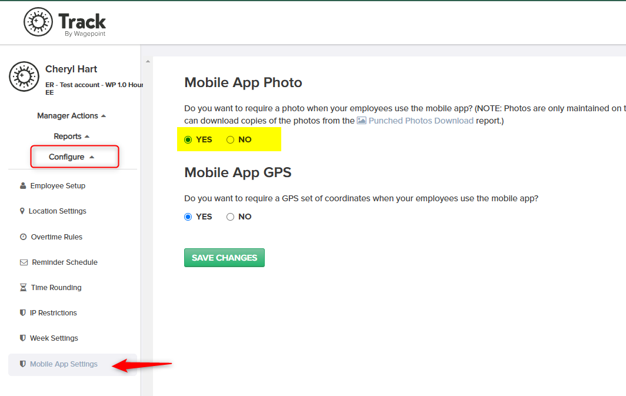Collapse the Configure menu section
The image size is (626, 396).
[71, 157]
